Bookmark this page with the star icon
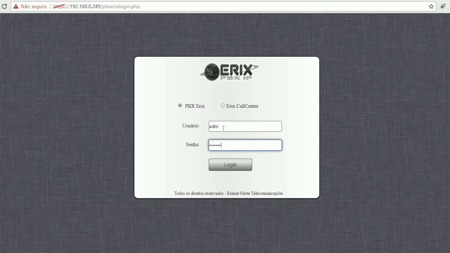 click(x=431, y=6)
